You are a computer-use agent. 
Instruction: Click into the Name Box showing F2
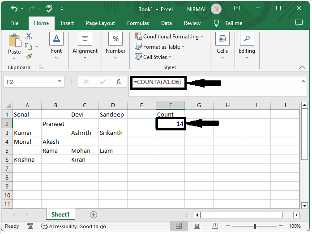(x=31, y=82)
